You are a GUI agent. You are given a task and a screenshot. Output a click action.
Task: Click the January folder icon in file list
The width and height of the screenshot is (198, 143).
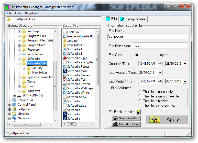tap(65, 40)
